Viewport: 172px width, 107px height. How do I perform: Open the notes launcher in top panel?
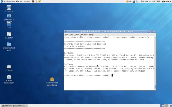(x=39, y=1)
